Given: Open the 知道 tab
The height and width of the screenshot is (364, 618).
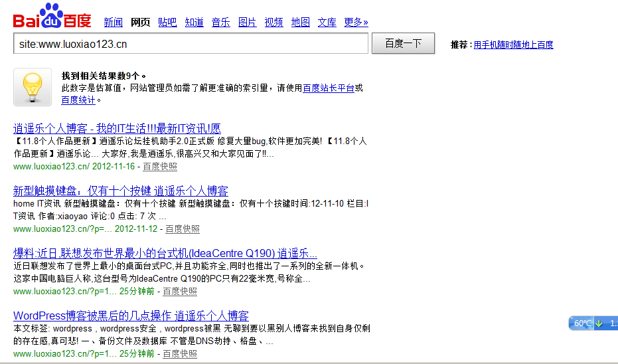Looking at the screenshot, I should click(x=194, y=23).
